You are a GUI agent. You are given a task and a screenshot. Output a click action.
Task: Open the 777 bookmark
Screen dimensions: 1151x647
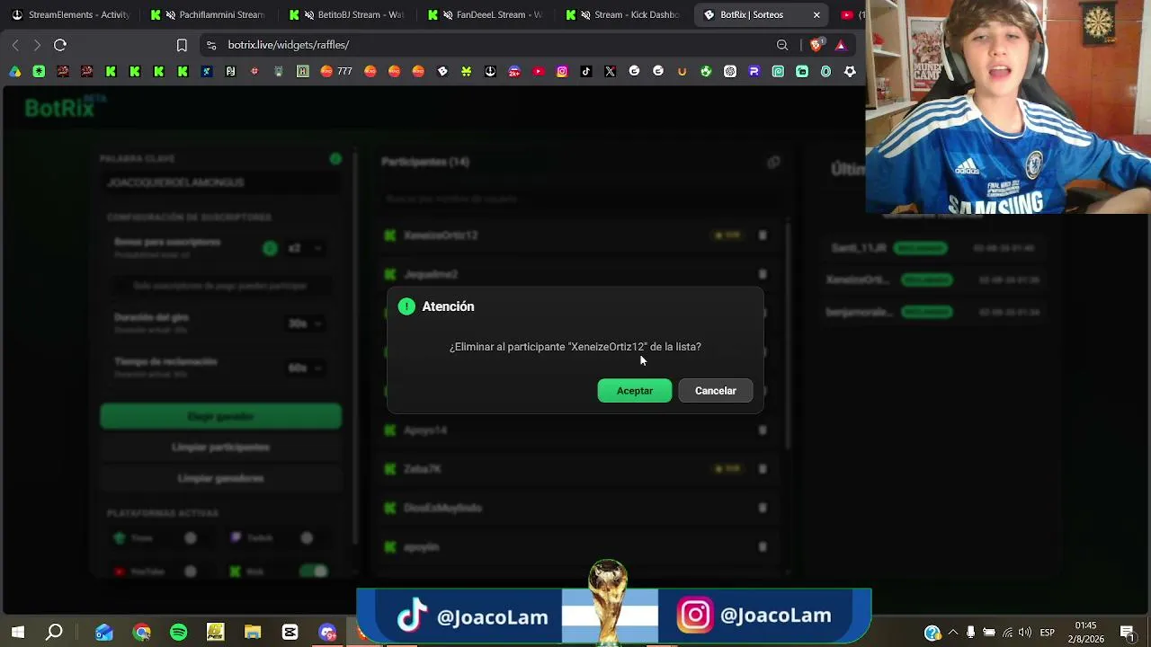coord(335,71)
